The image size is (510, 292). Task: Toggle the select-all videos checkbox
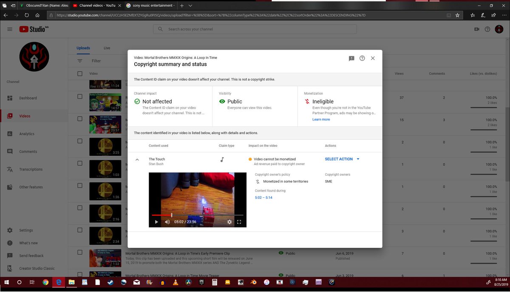[80, 74]
